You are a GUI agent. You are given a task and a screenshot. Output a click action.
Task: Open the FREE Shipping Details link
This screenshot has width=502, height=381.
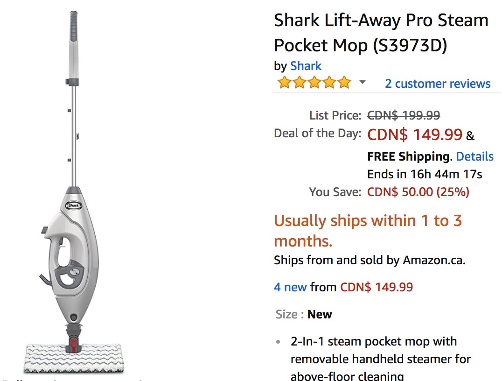(x=474, y=156)
